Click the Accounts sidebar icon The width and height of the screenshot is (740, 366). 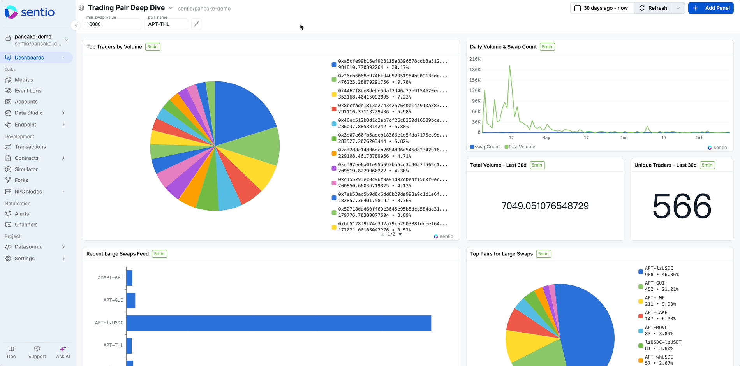pyautogui.click(x=8, y=102)
